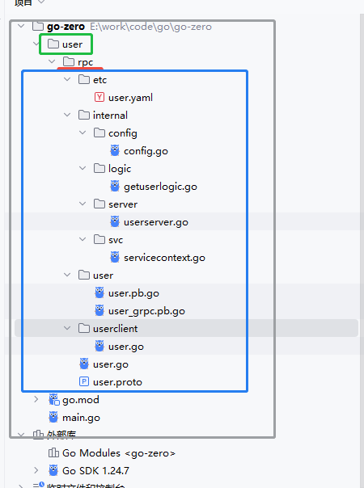Viewport: 364px width, 488px height.
Task: Collapse the go-zero root node
Action: coord(21,26)
